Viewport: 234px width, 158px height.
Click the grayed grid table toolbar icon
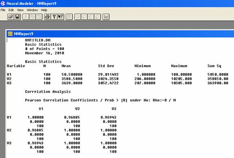tap(69, 17)
